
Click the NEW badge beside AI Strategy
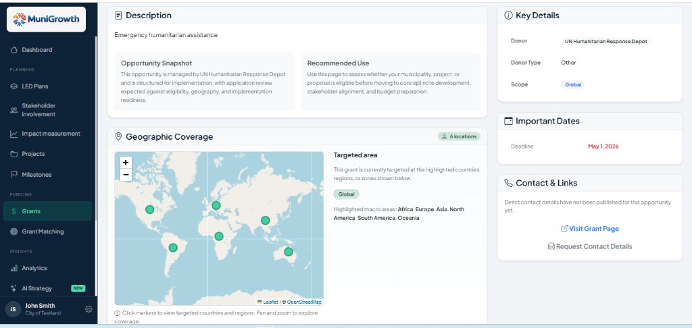click(78, 288)
